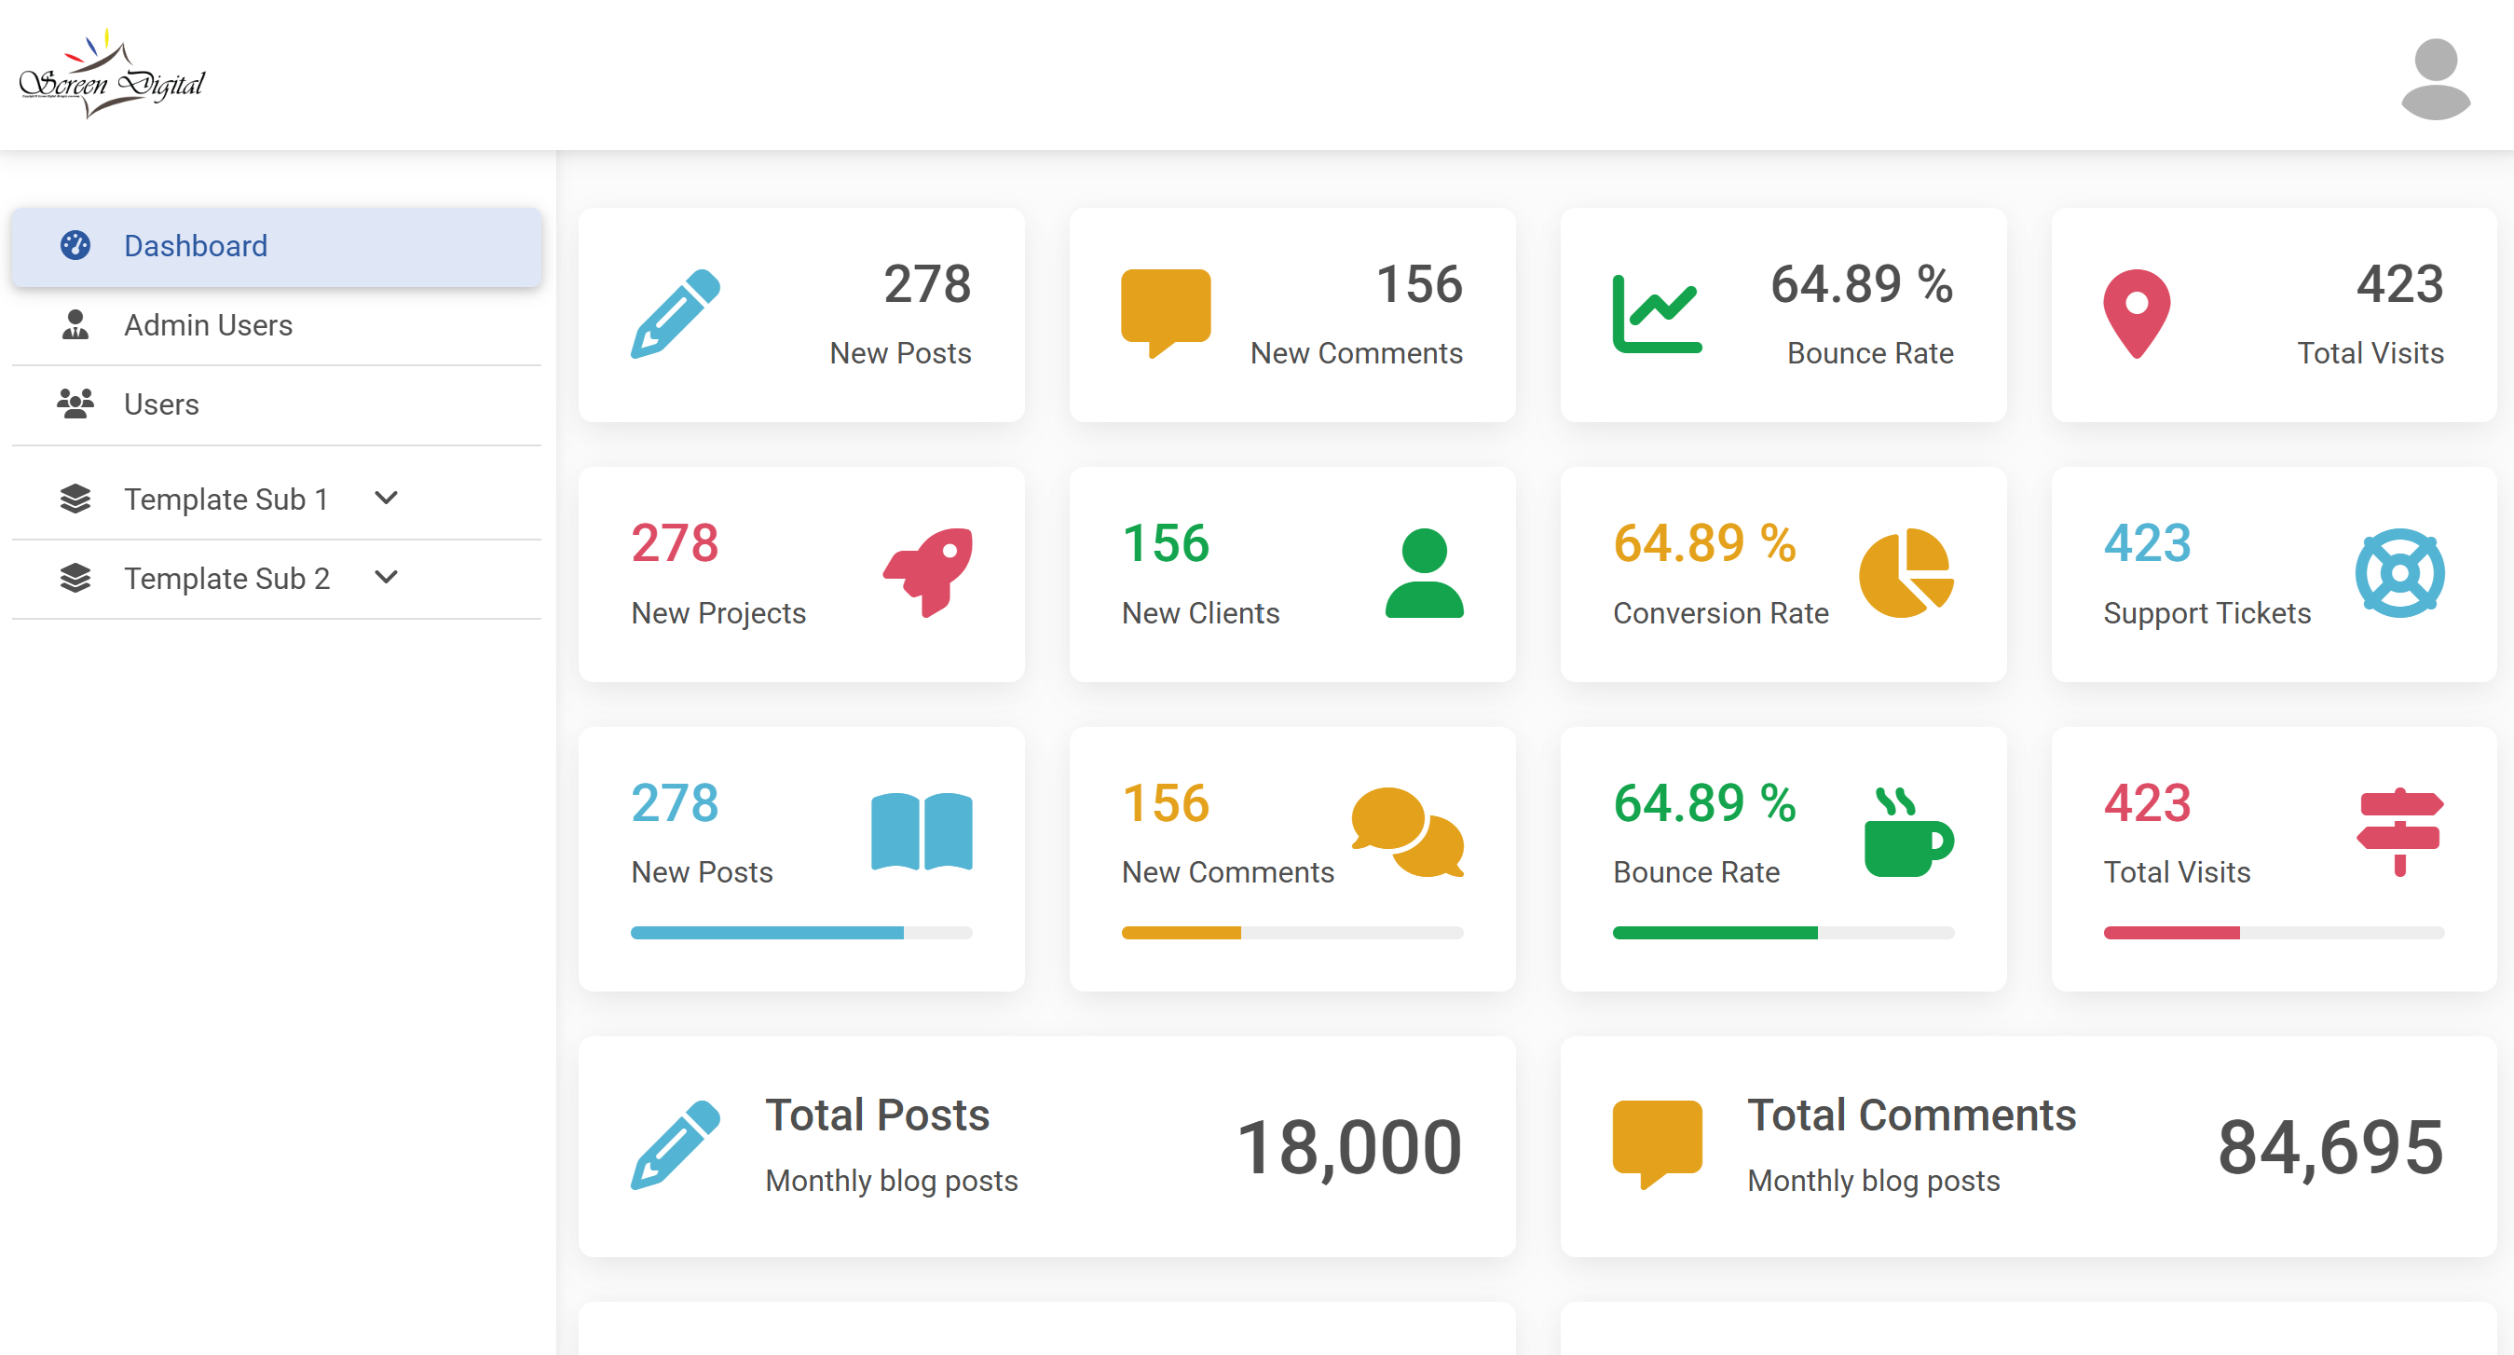Expand the Template Sub 2 chevron
The image size is (2514, 1355).
(x=387, y=577)
